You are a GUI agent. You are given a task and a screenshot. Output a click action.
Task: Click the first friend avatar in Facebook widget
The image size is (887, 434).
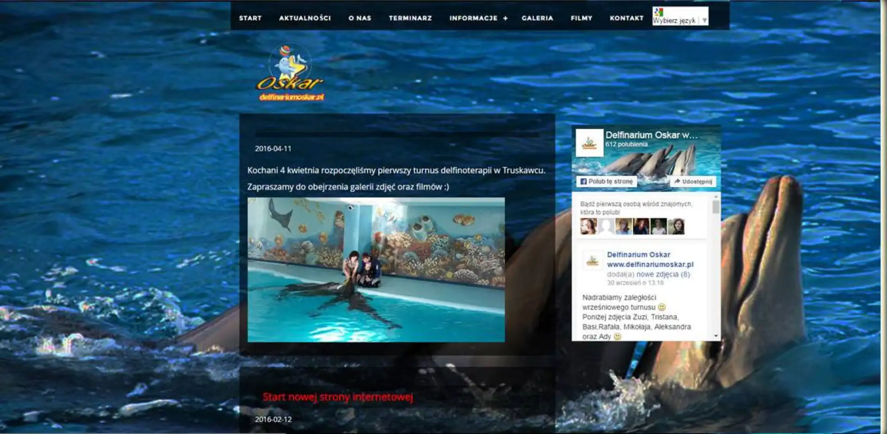(588, 226)
